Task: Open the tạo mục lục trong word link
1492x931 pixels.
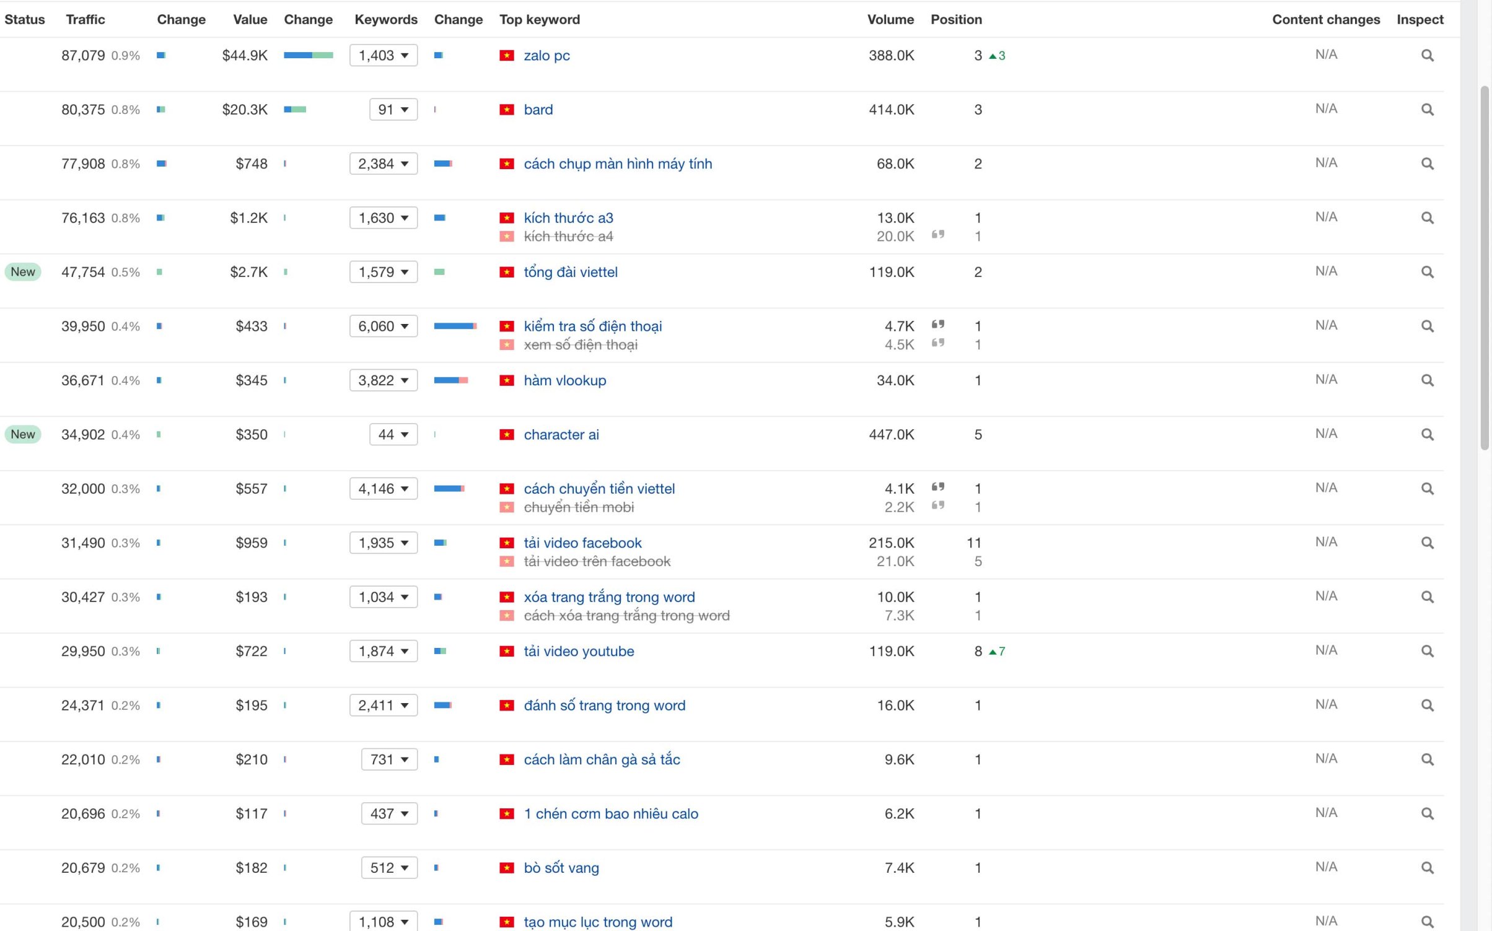Action: pos(598,922)
